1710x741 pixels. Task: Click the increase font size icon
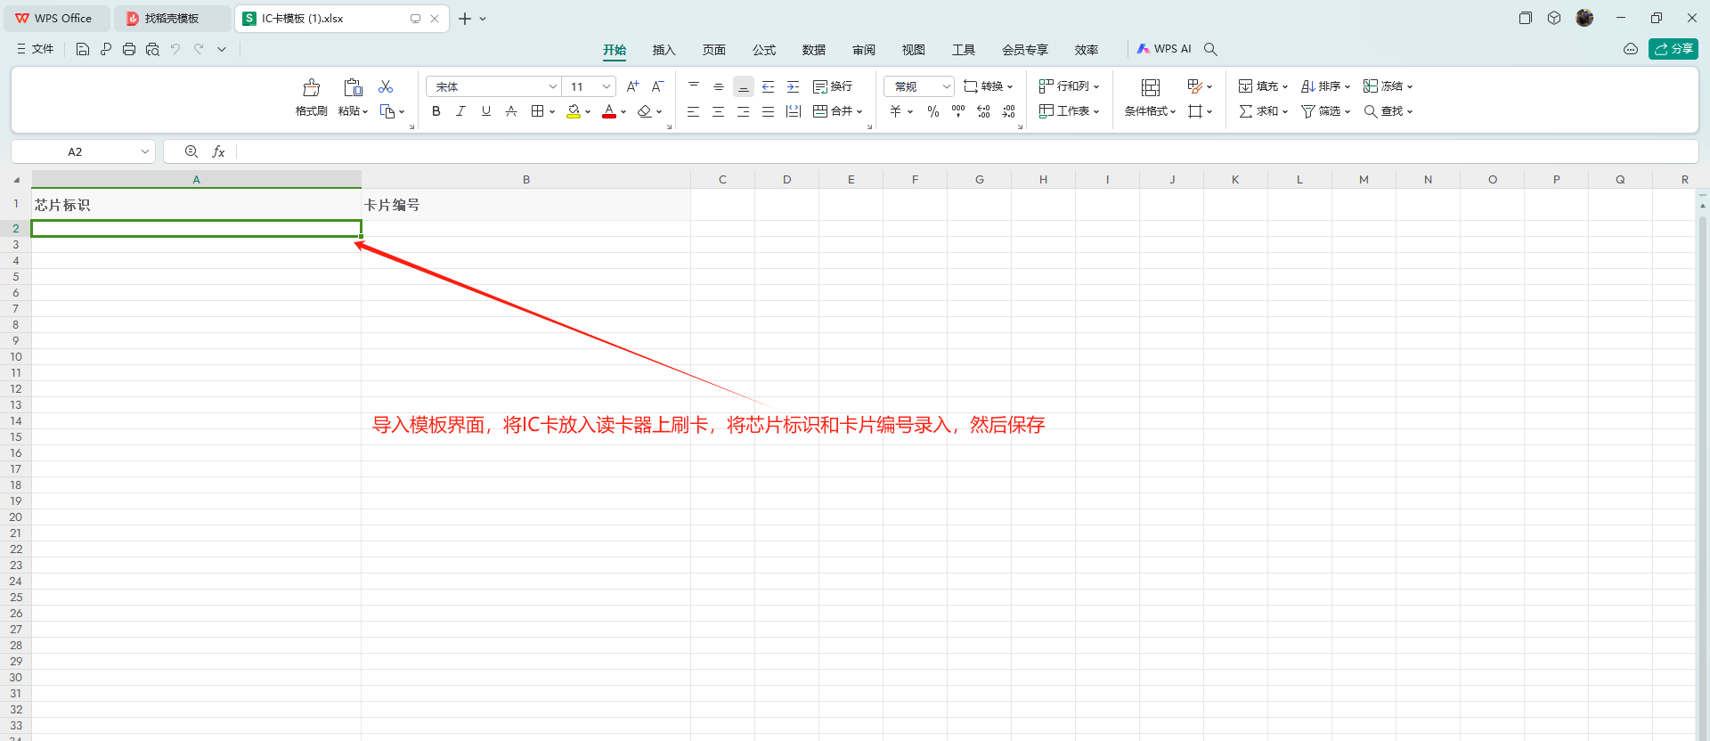click(x=632, y=86)
